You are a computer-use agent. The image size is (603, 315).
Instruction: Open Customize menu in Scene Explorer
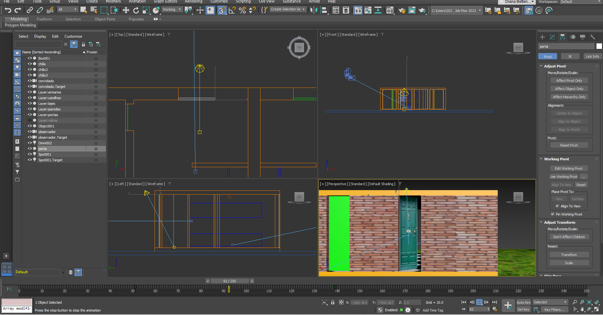73,36
